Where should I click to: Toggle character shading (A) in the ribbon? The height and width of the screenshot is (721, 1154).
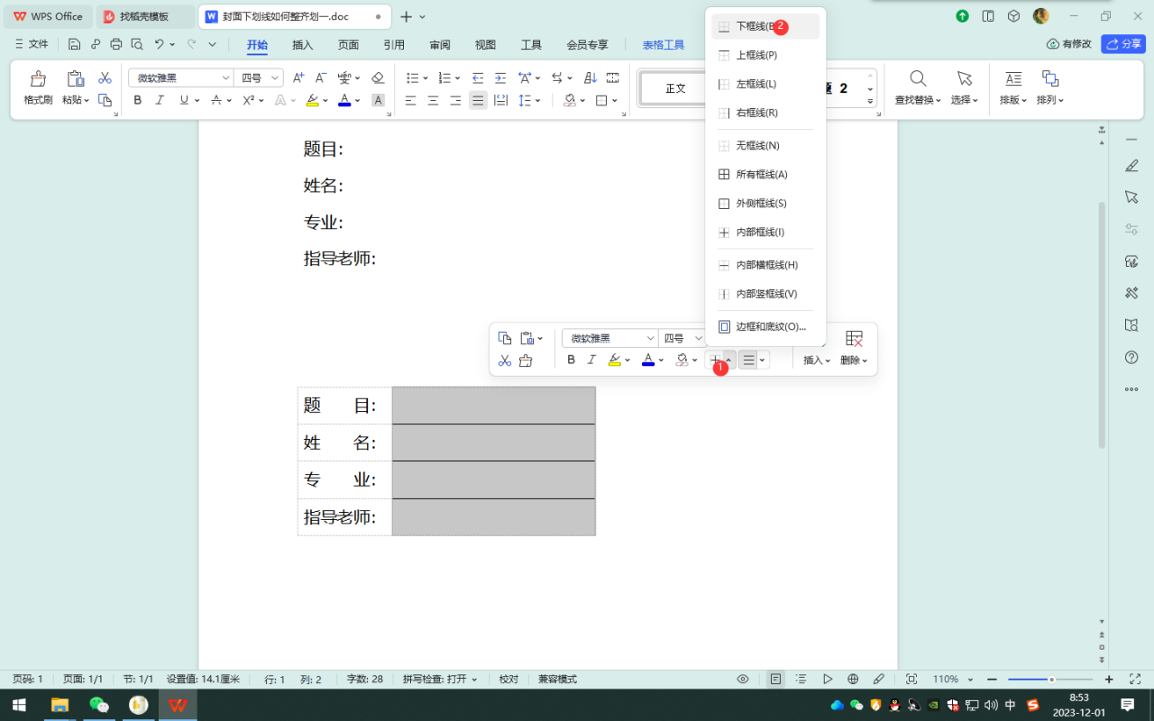point(378,101)
